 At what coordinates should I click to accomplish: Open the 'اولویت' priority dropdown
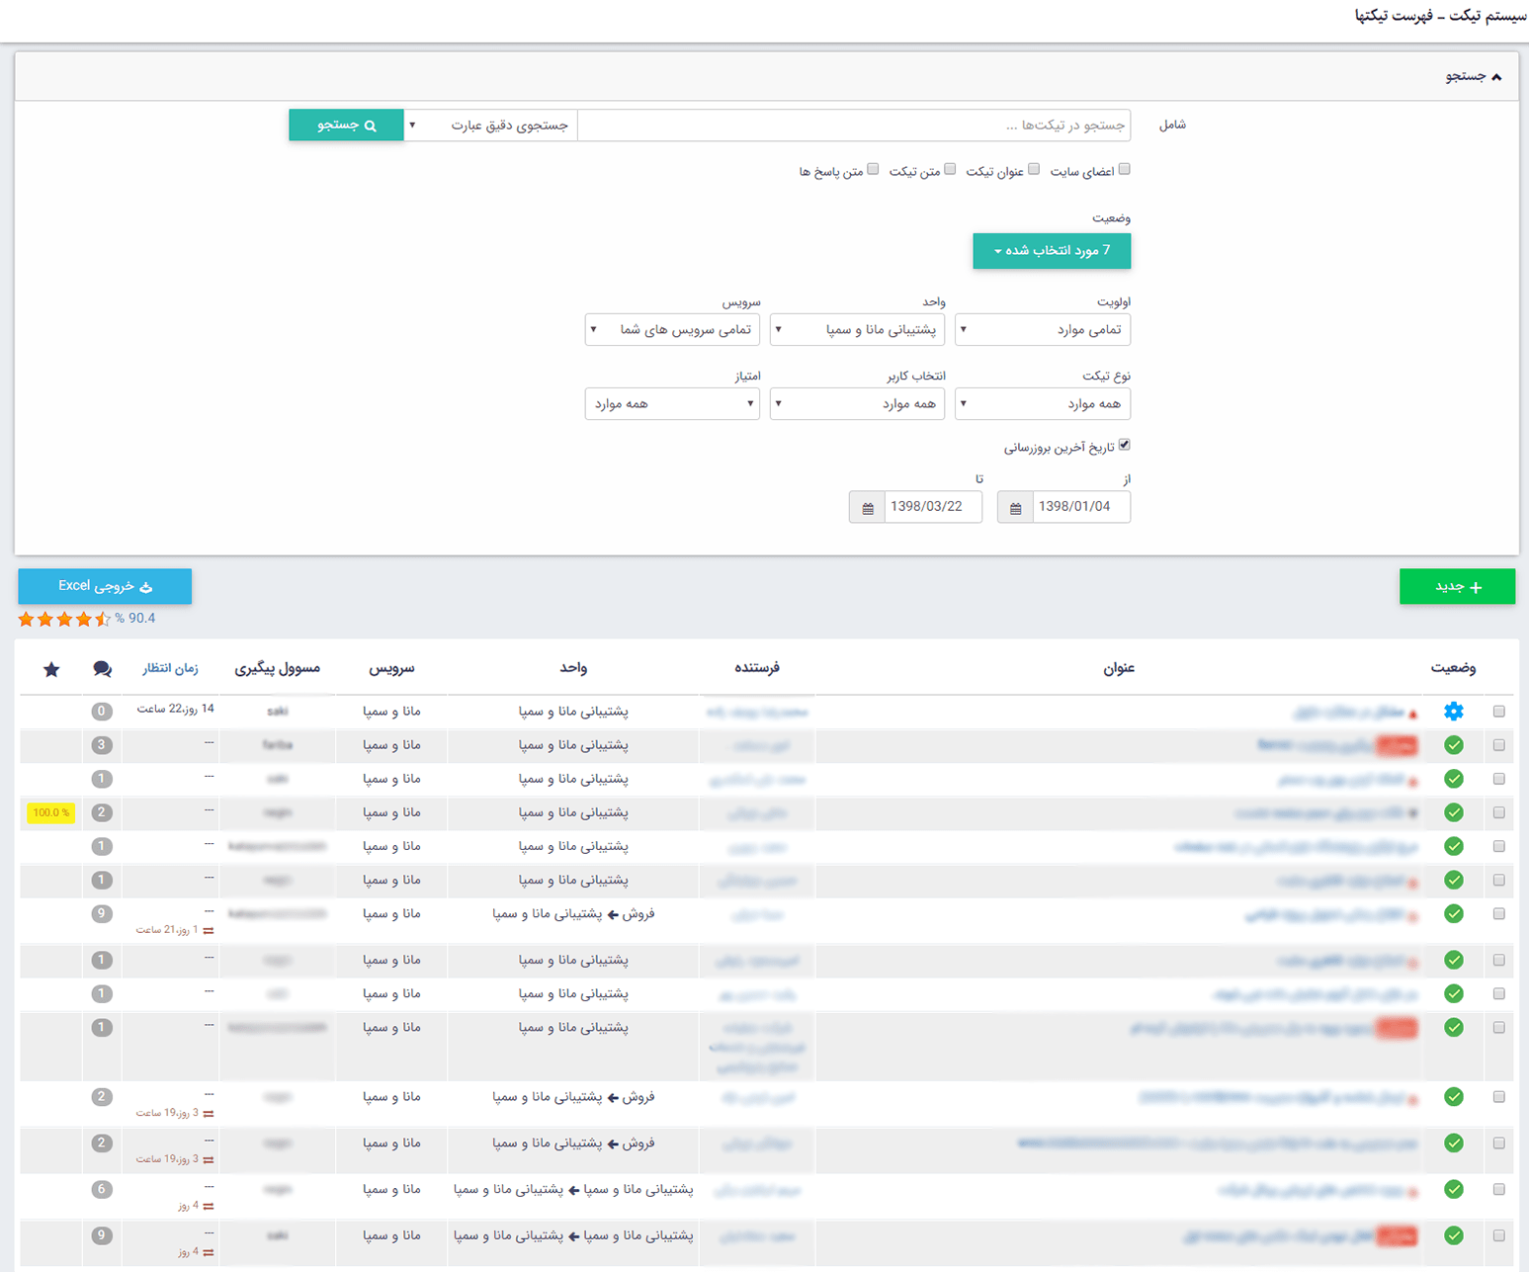coord(1042,330)
